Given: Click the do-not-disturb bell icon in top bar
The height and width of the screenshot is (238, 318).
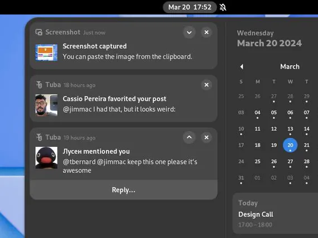Looking at the screenshot, I should pyautogui.click(x=223, y=7).
